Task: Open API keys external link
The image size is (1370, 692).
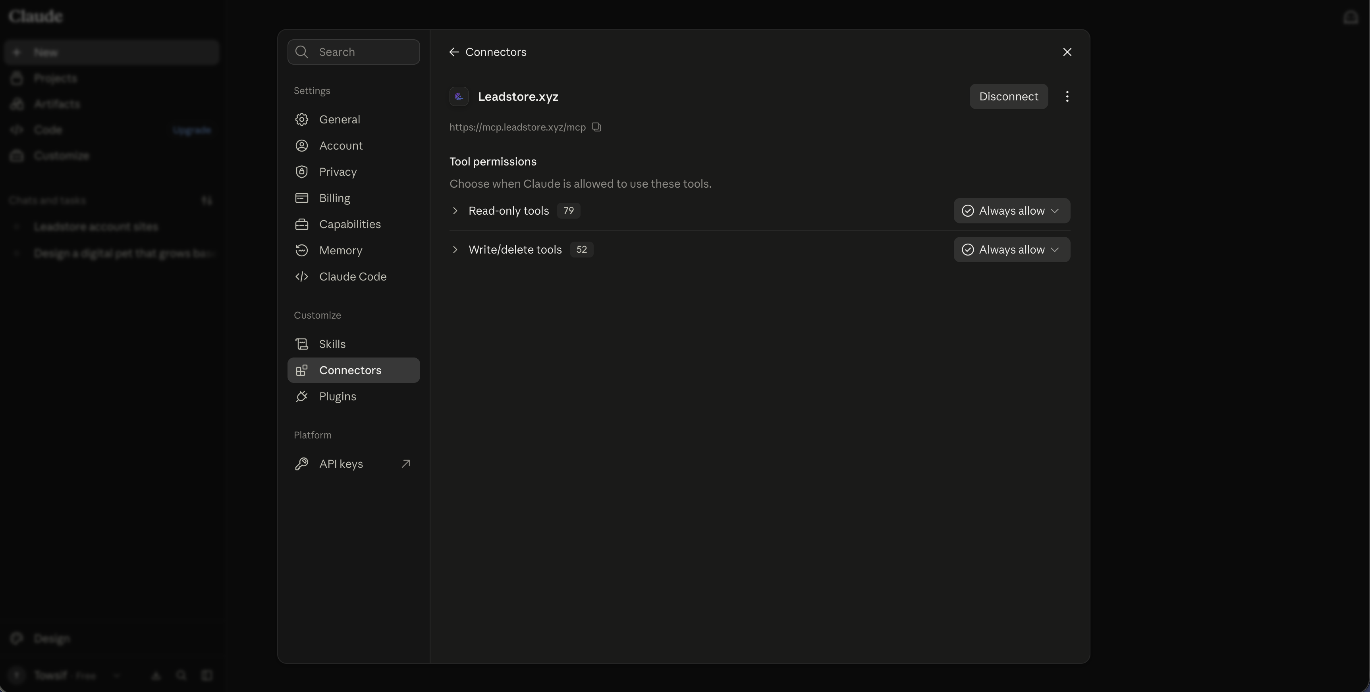Action: (353, 464)
